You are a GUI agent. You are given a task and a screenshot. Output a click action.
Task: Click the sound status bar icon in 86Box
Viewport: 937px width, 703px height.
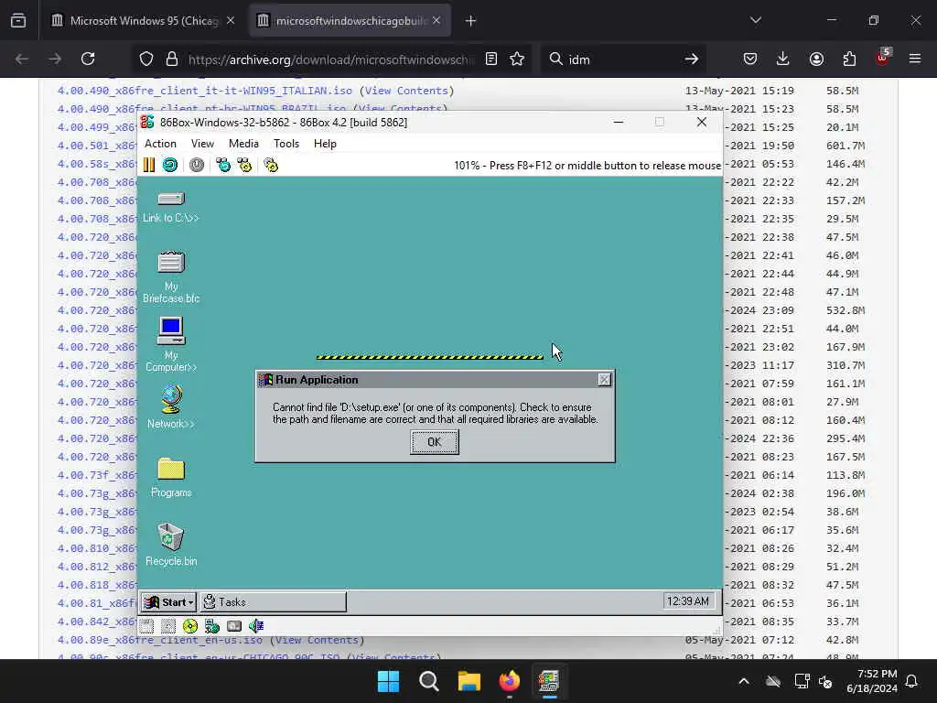point(256,626)
